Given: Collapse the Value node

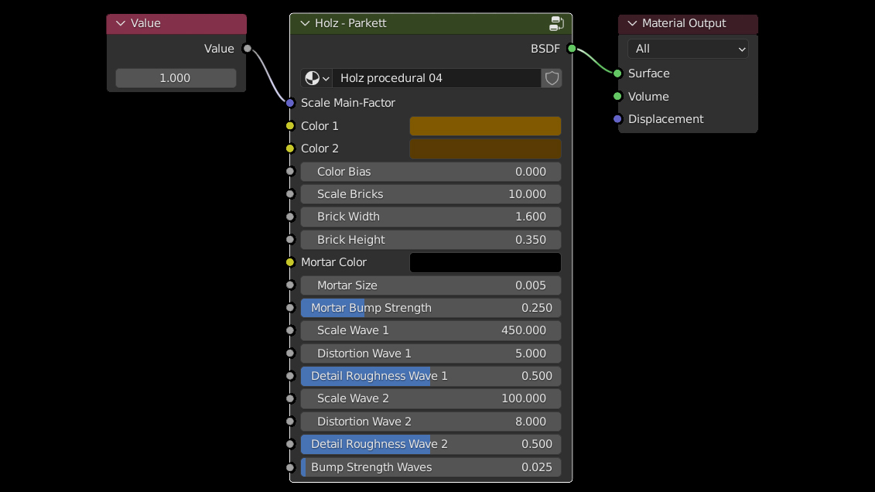Looking at the screenshot, I should 120,23.
